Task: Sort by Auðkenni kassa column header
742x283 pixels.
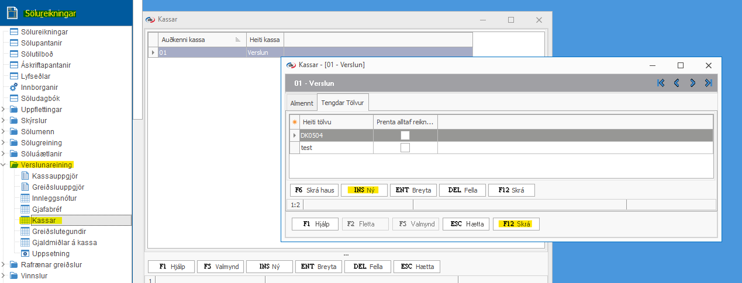Action: [x=196, y=40]
